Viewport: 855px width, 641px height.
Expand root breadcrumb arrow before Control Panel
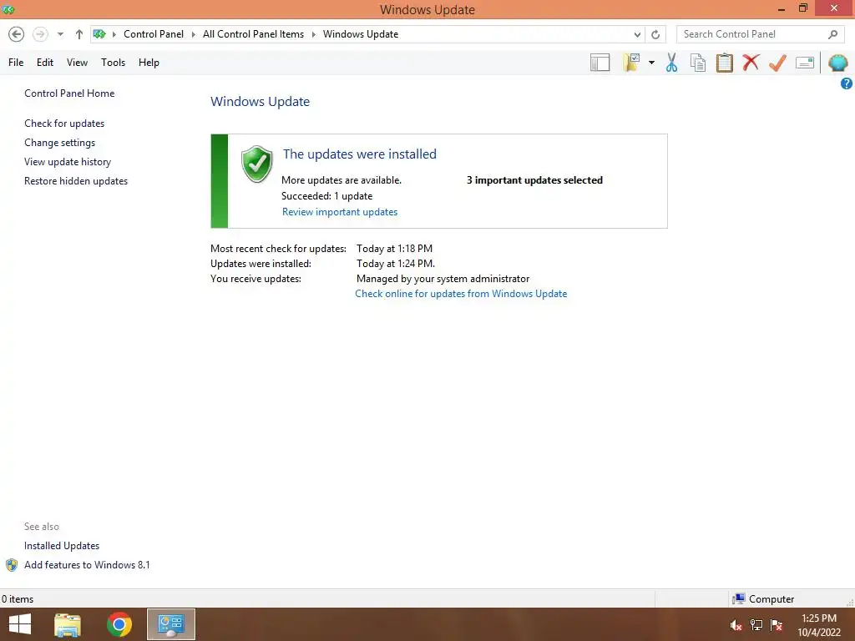click(x=114, y=34)
